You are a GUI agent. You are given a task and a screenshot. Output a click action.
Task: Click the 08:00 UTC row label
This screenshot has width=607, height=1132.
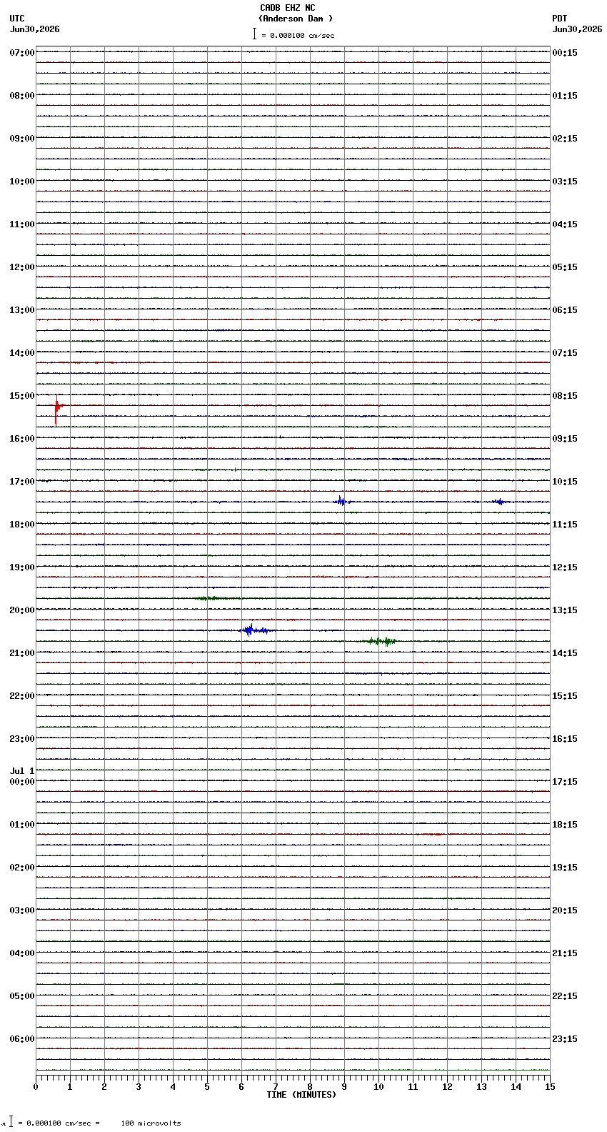point(22,96)
